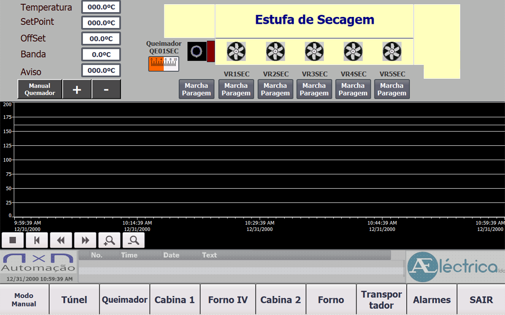Click the VR1SEC fan icon
The height and width of the screenshot is (315, 505).
point(236,51)
